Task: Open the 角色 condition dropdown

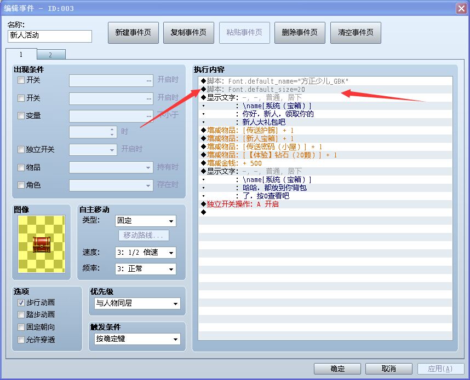Action: tap(111, 185)
